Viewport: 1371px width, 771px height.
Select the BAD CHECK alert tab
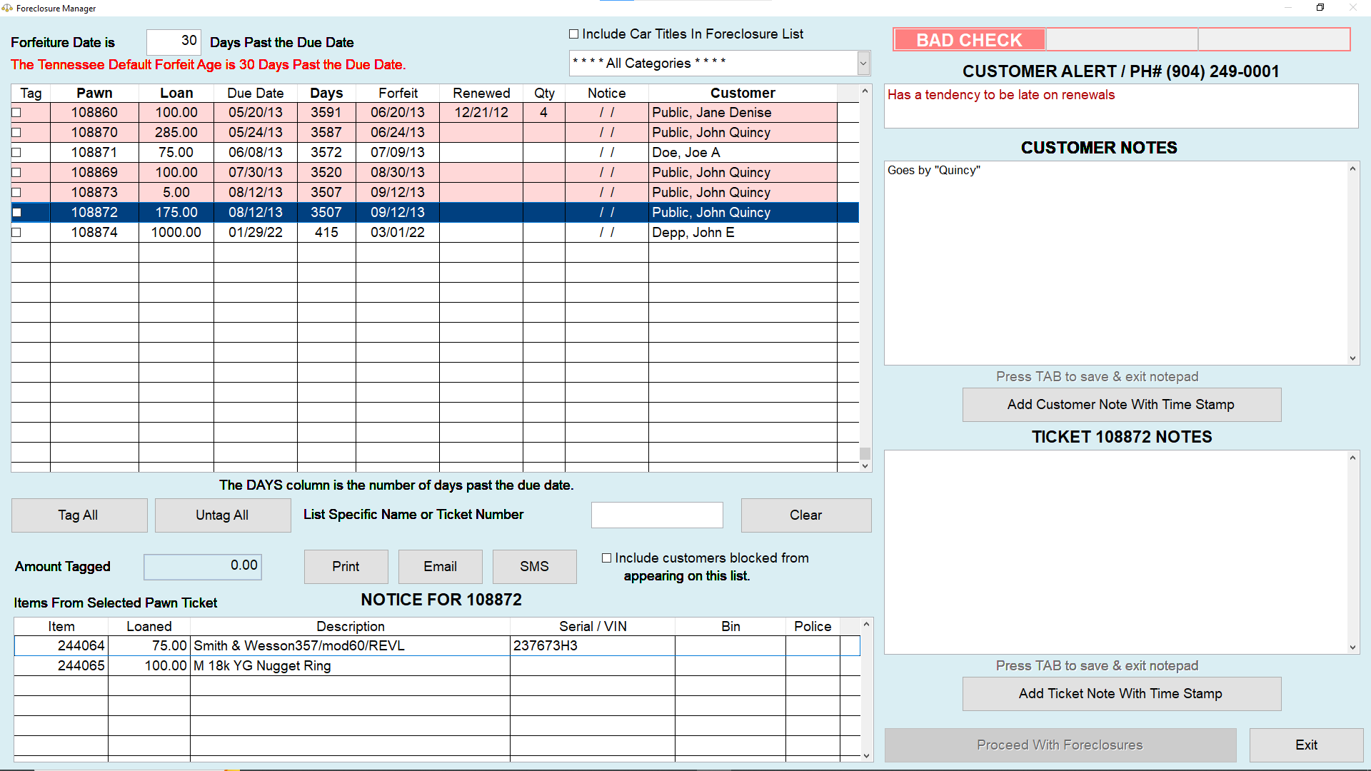pos(969,40)
